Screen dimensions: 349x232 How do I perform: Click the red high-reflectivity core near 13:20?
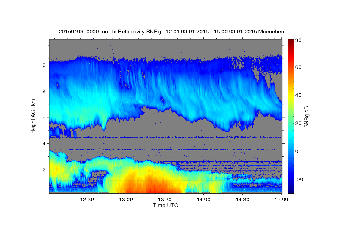tap(153, 186)
